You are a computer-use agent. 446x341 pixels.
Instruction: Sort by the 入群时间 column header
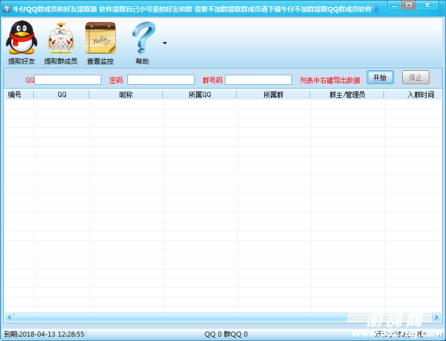click(413, 95)
